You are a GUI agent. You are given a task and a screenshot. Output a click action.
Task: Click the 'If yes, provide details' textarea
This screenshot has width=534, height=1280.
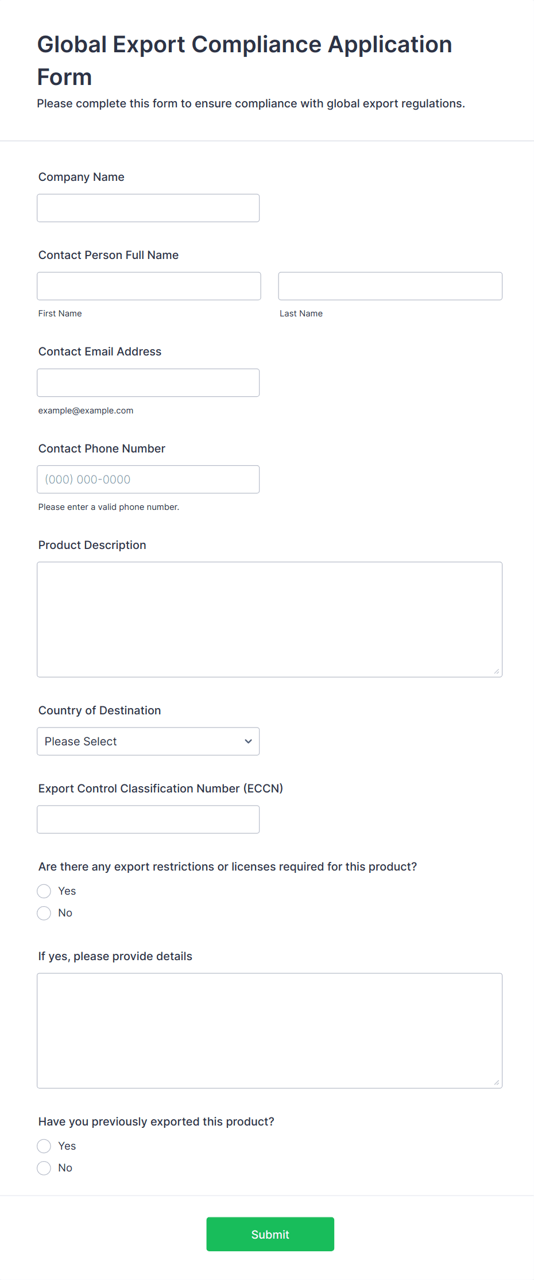pos(269,1030)
